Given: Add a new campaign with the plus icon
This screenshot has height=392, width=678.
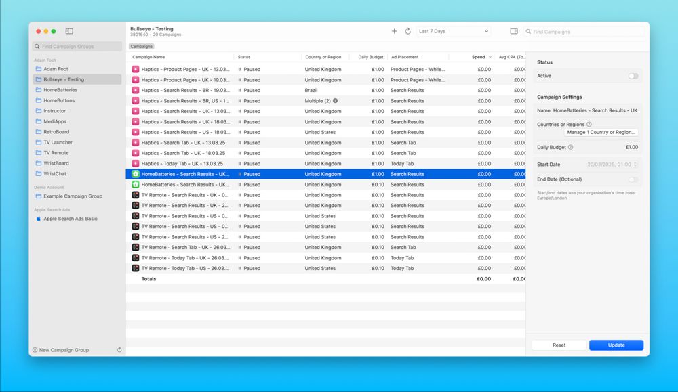Looking at the screenshot, I should click(x=394, y=31).
